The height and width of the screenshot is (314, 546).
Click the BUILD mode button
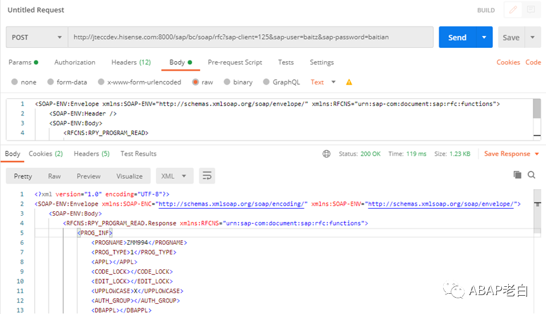486,10
